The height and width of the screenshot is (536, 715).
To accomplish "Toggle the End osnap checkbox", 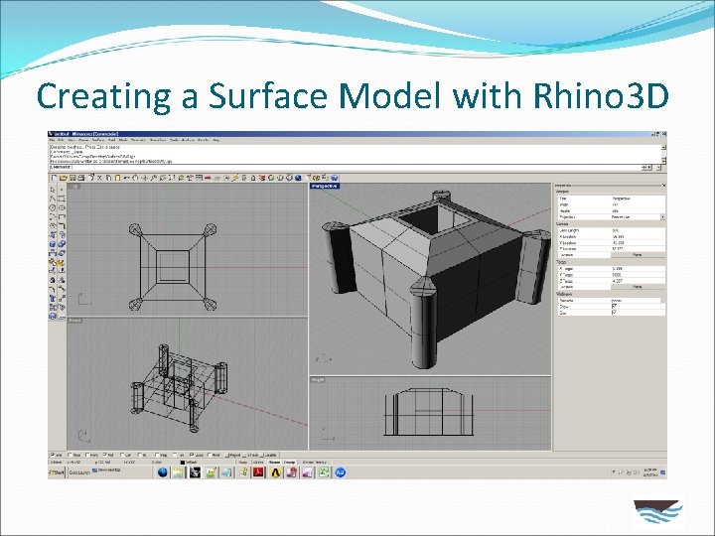I will [x=52, y=455].
